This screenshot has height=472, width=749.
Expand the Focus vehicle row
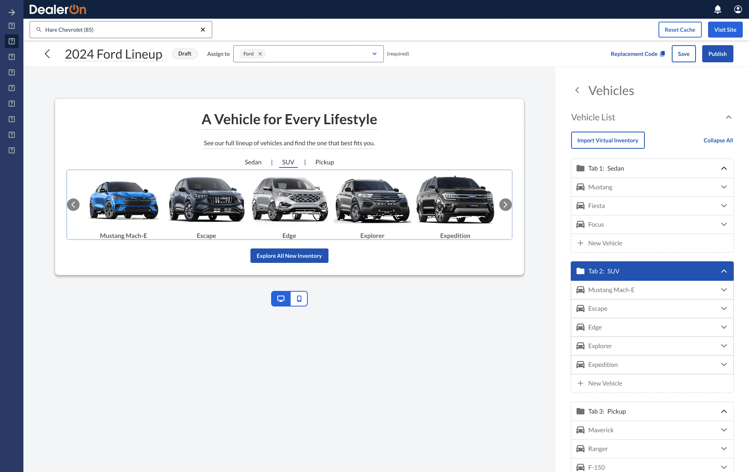coord(724,224)
